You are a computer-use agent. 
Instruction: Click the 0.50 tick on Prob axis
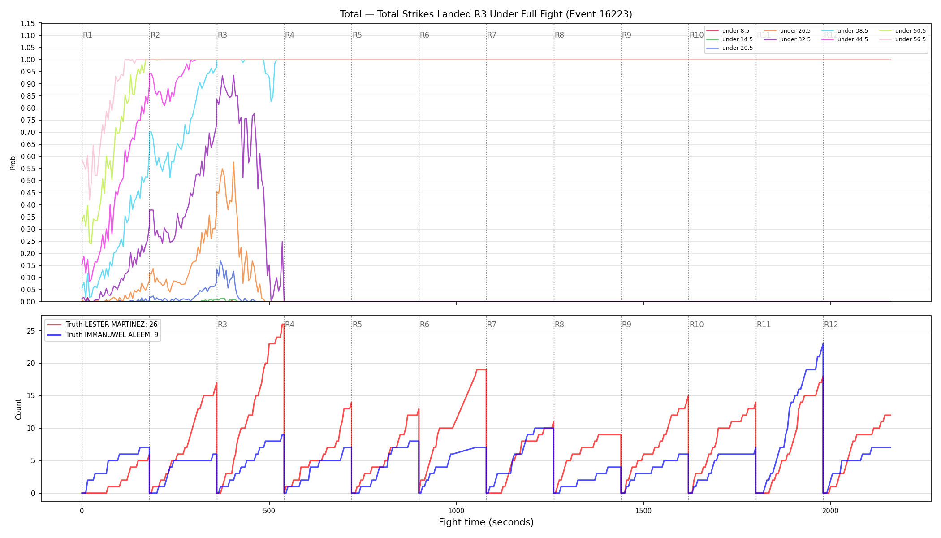pyautogui.click(x=28, y=181)
